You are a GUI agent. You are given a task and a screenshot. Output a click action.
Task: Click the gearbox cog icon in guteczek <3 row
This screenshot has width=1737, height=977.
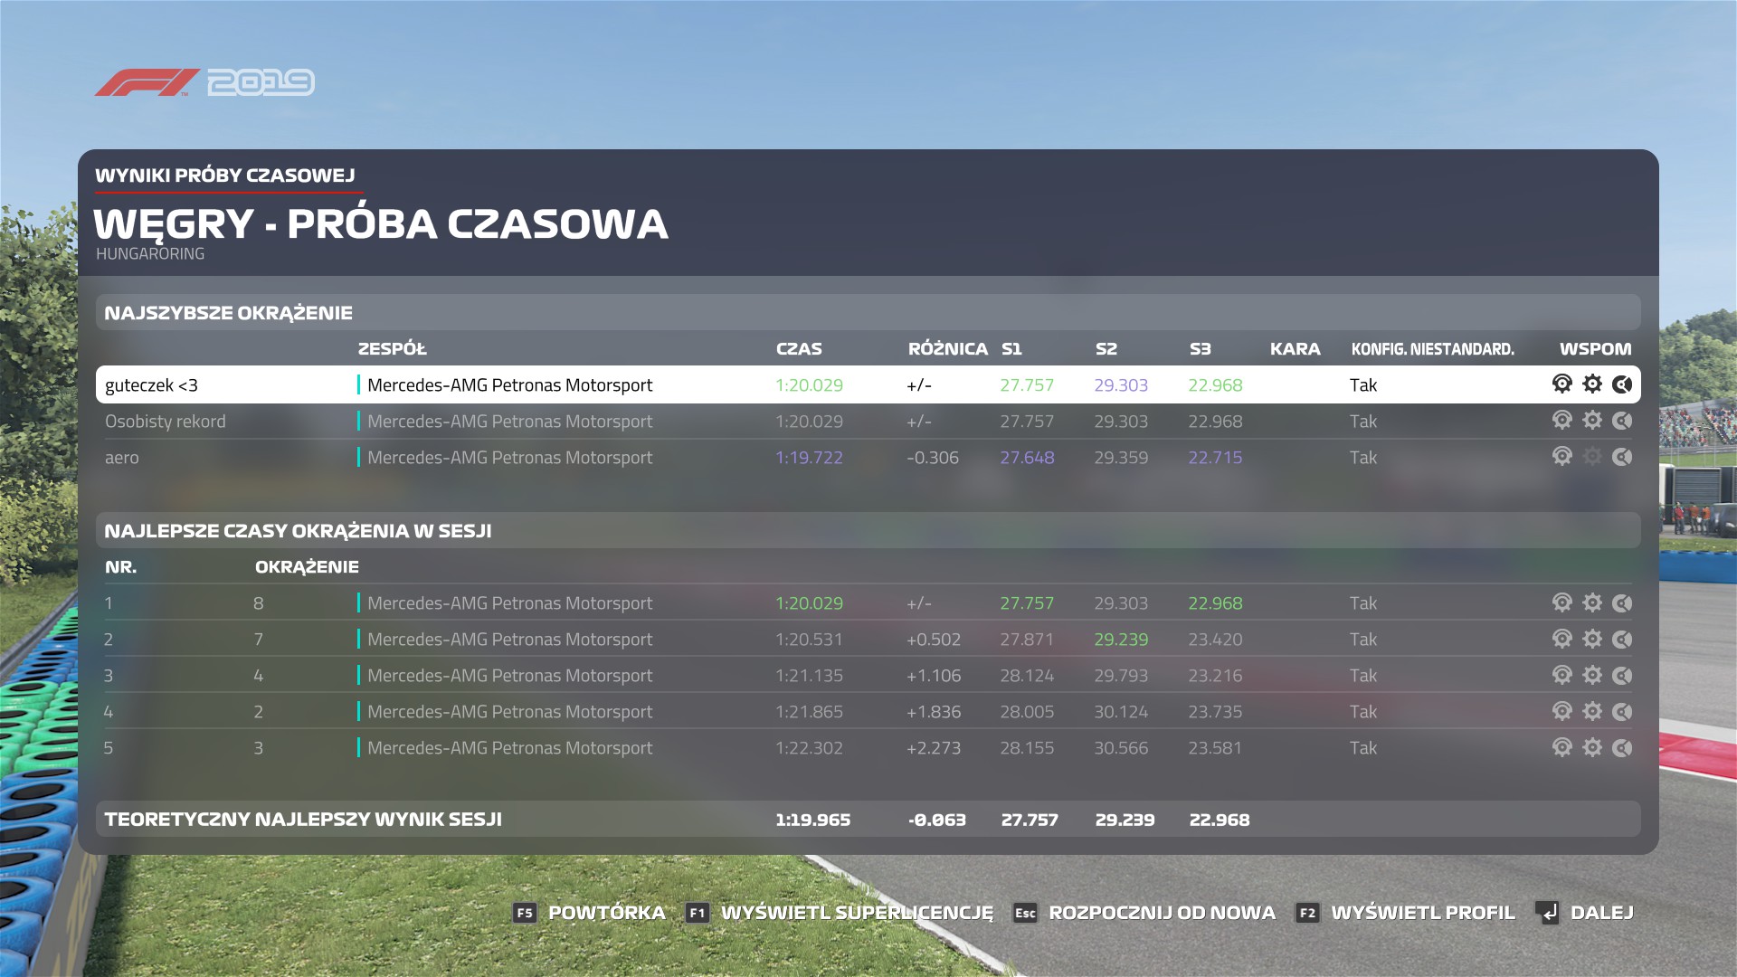pos(1592,384)
